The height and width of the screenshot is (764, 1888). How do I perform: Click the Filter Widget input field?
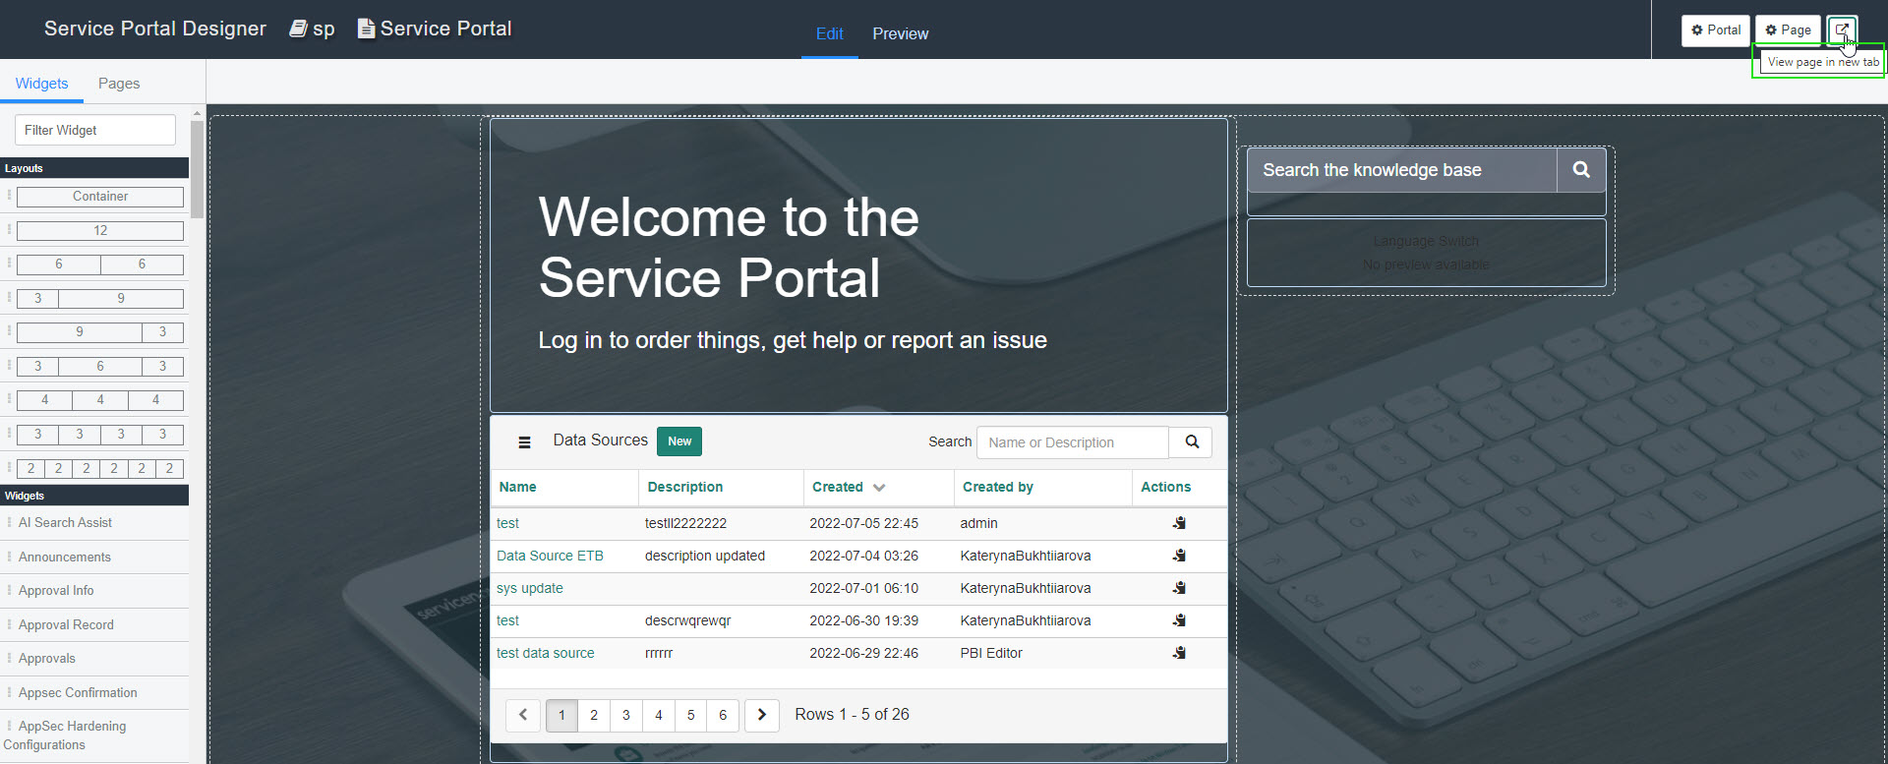coord(95,130)
